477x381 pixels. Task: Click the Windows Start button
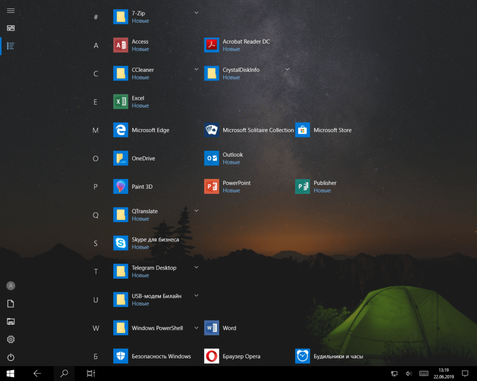click(10, 374)
